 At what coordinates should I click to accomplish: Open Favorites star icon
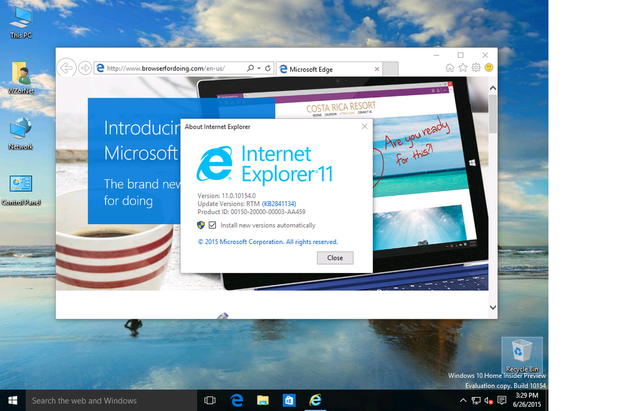[463, 67]
